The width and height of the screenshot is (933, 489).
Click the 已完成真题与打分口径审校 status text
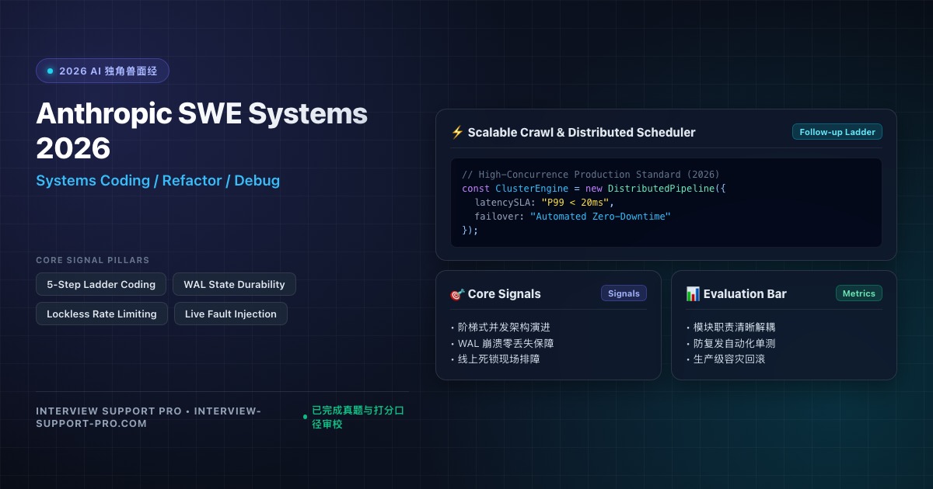358,417
